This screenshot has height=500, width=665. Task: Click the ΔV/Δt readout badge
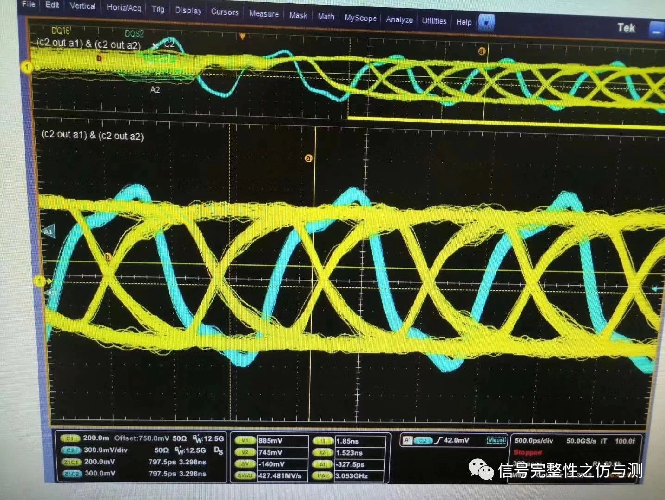click(245, 475)
